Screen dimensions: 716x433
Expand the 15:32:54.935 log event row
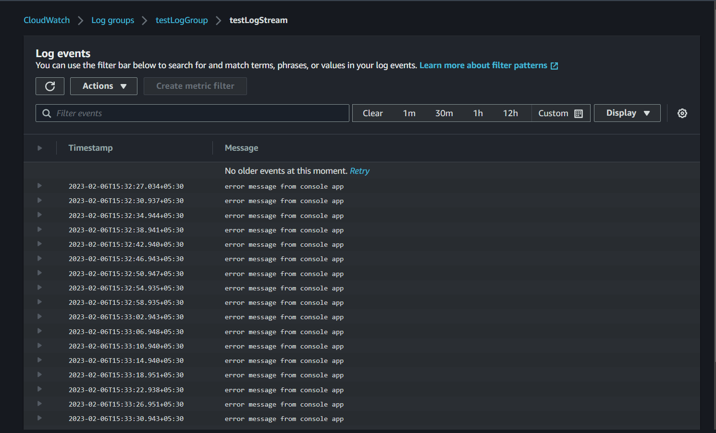[39, 288]
